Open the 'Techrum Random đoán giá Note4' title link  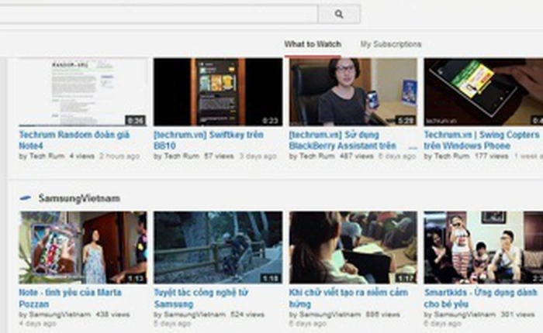pyautogui.click(x=74, y=140)
